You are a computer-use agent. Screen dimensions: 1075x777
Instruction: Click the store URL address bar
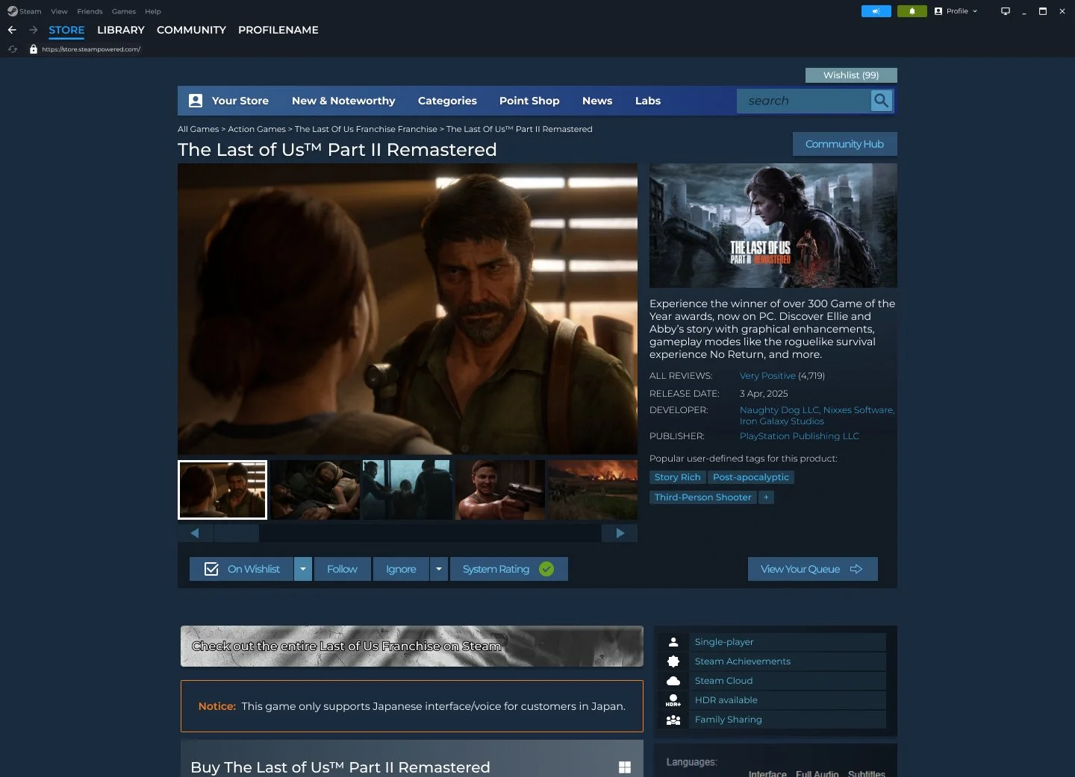tap(91, 49)
